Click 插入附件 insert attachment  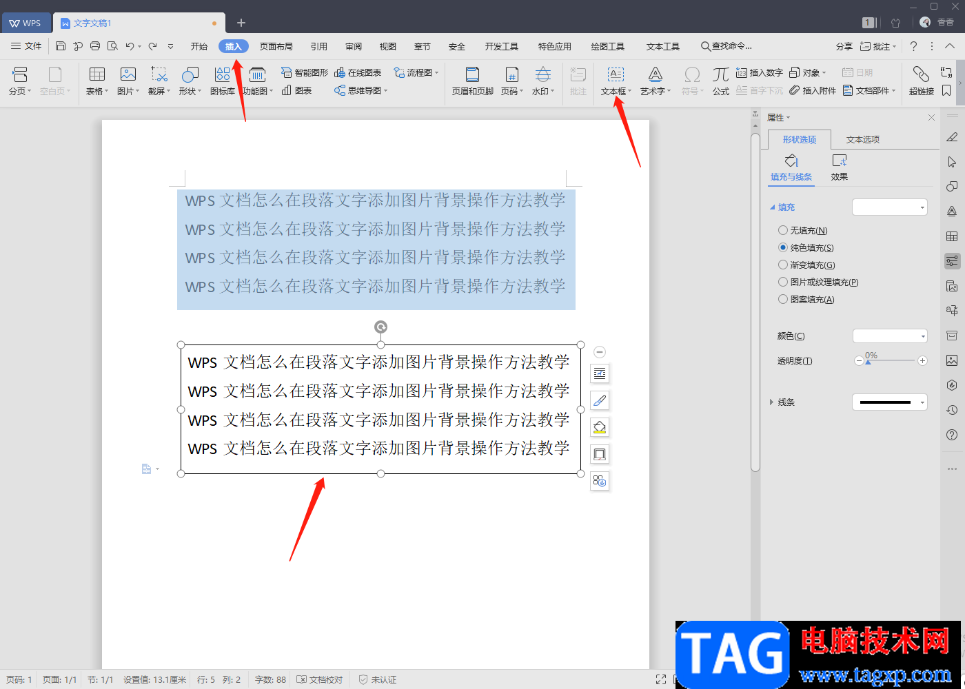[813, 90]
